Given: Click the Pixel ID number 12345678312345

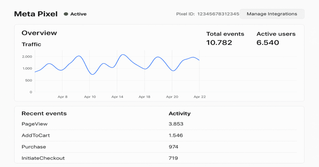Looking at the screenshot, I should (x=218, y=14).
